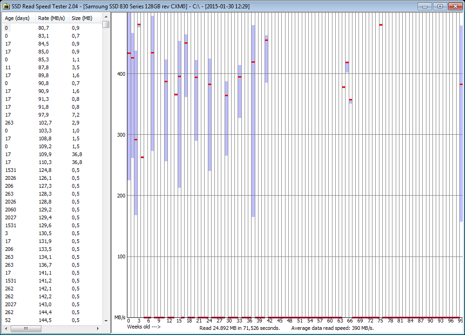The image size is (465, 335).
Task: Select the row with rate 109,2
Action: (x=52, y=146)
